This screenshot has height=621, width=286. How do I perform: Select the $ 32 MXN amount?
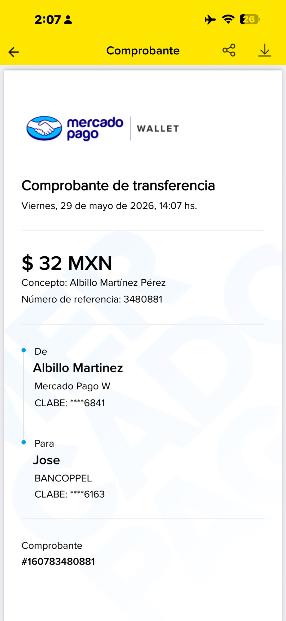(67, 263)
